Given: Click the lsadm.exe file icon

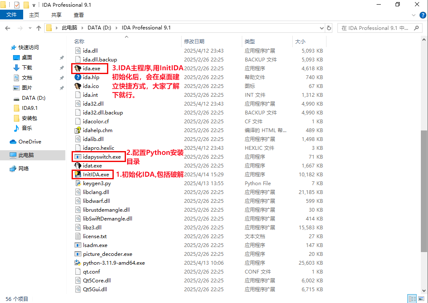Looking at the screenshot, I should [x=78, y=245].
